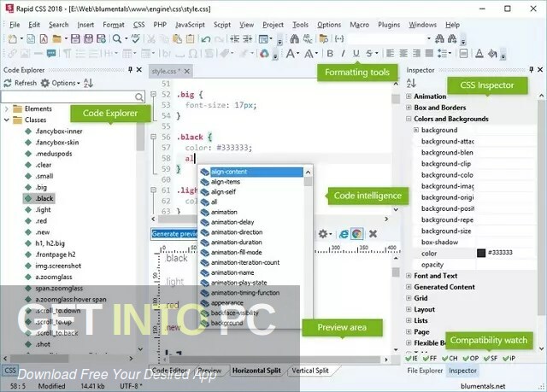Open the CSS menu
Image resolution: width=547 pixels, height=392 pixels.
[138, 25]
